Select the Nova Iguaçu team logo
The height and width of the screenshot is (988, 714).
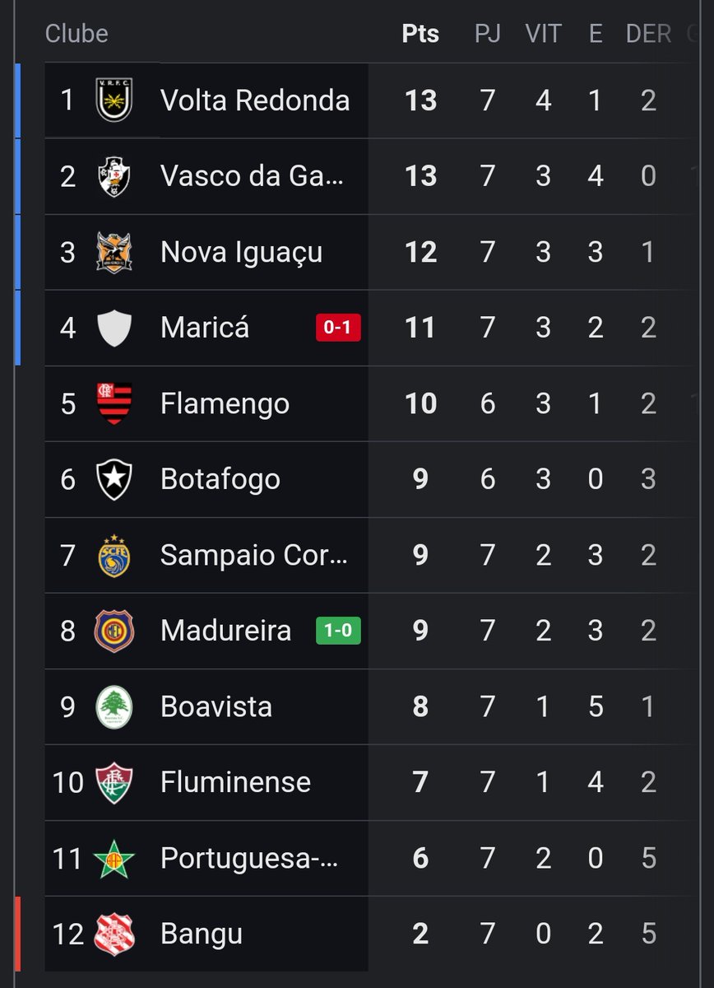(114, 252)
